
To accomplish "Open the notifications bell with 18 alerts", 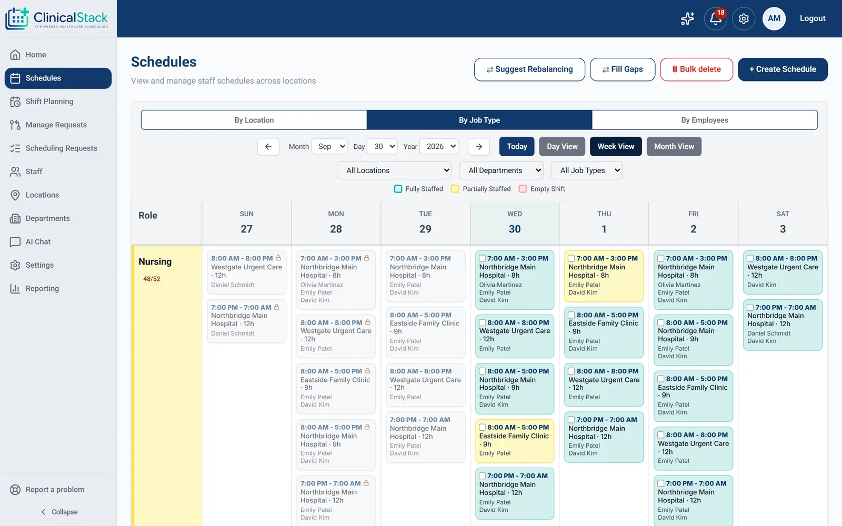I will point(715,18).
